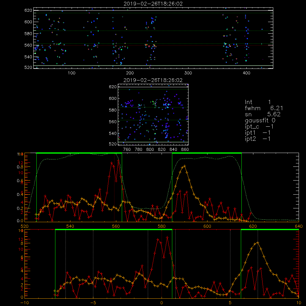Click x-axis label 0 in bottom plot
Image resolution: width=306 pixels, height=306 pixels.
click(x=162, y=303)
